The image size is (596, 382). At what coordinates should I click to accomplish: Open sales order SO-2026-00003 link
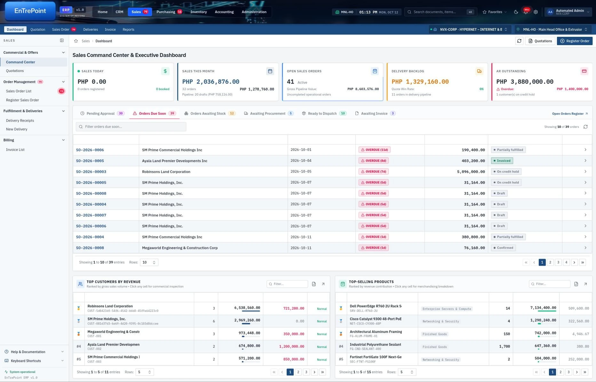pos(91,171)
